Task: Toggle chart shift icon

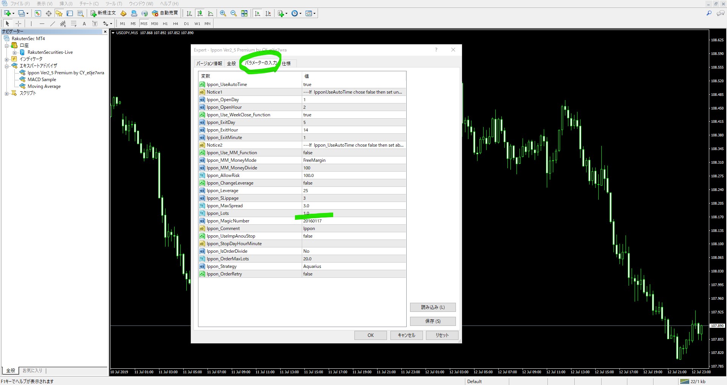Action: [268, 13]
